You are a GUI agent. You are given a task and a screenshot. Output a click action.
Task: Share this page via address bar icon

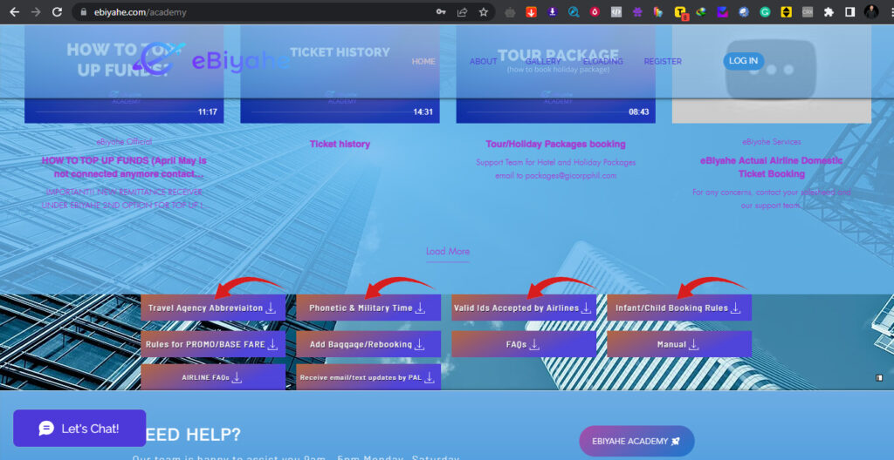[463, 12]
